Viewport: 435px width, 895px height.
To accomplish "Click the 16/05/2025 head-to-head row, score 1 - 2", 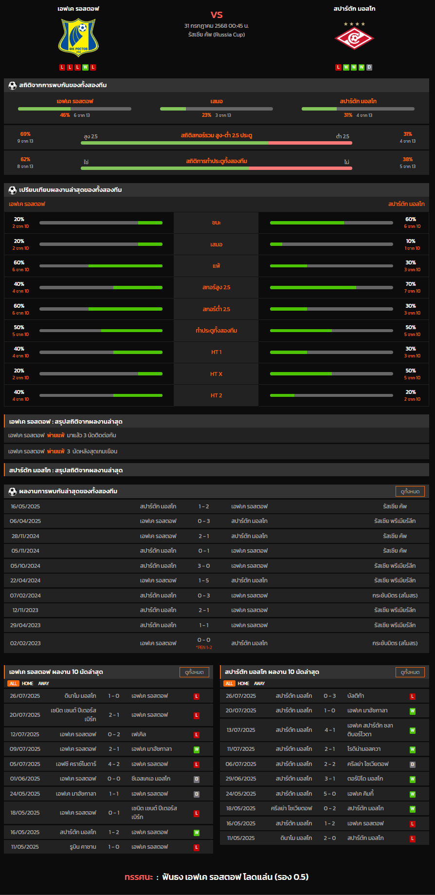I will (x=217, y=506).
